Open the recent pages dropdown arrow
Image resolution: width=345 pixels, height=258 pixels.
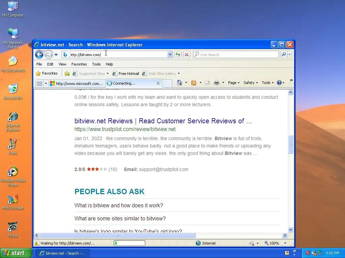point(56,55)
